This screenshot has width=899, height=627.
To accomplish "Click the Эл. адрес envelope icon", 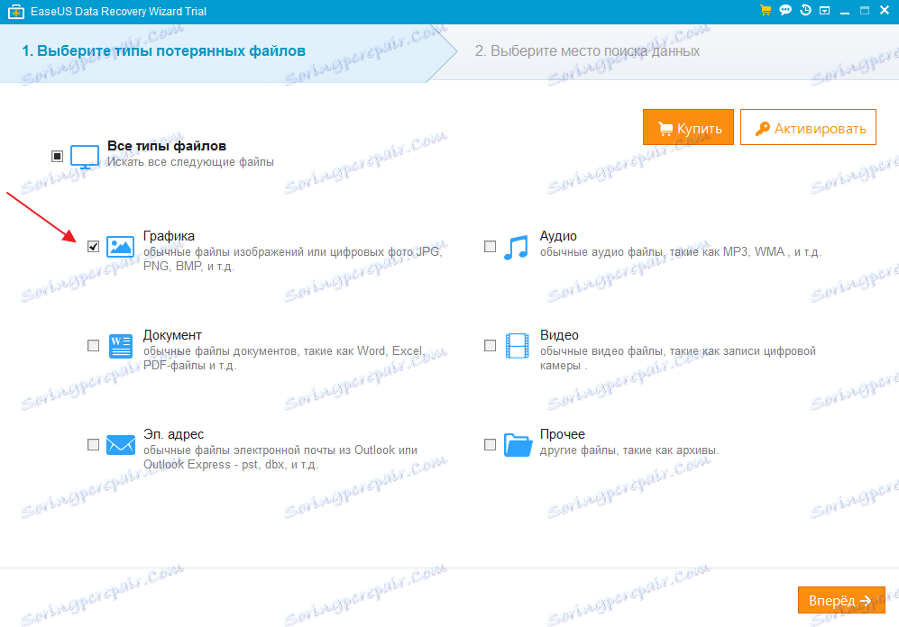I will [x=121, y=444].
